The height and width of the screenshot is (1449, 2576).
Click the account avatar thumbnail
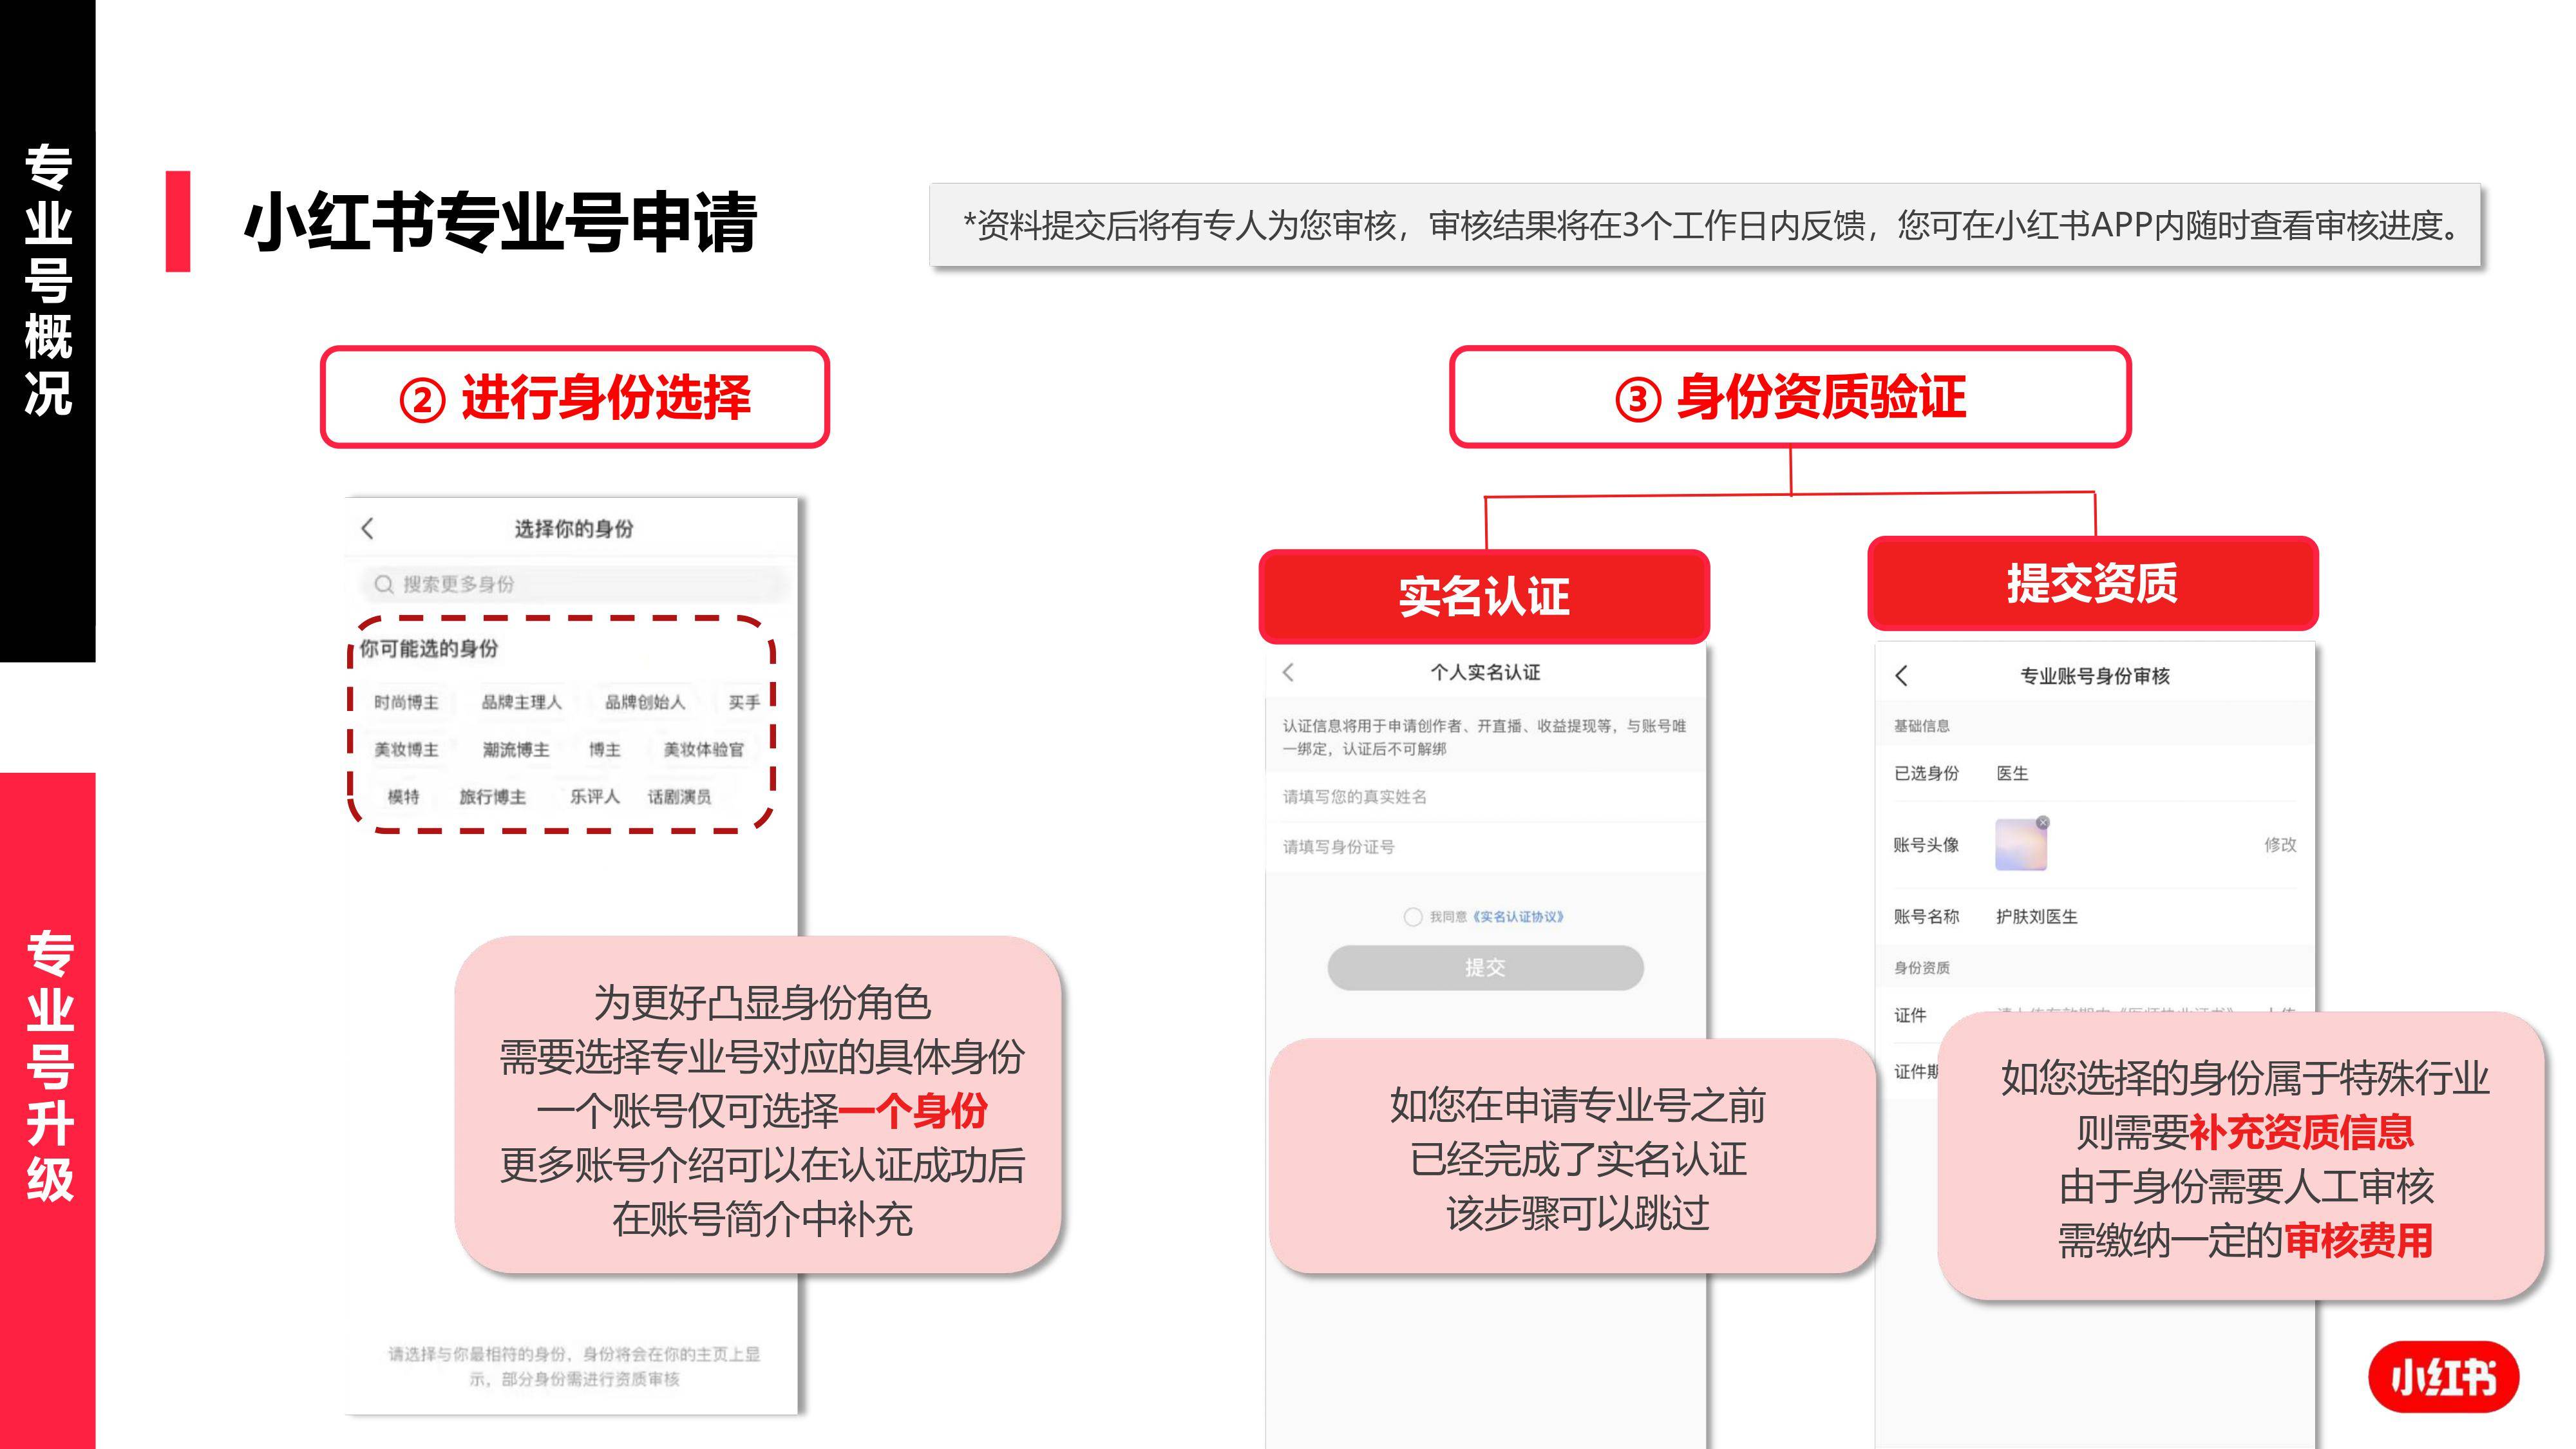click(x=2020, y=844)
